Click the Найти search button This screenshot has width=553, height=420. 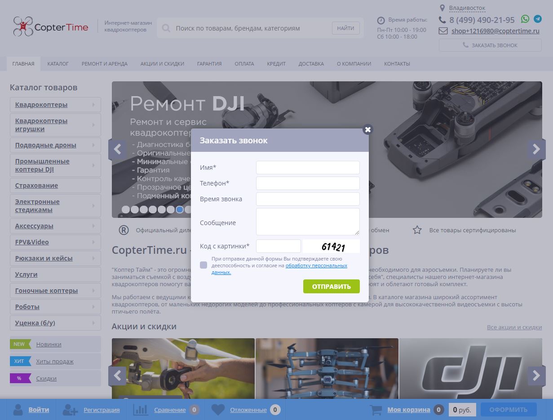345,28
